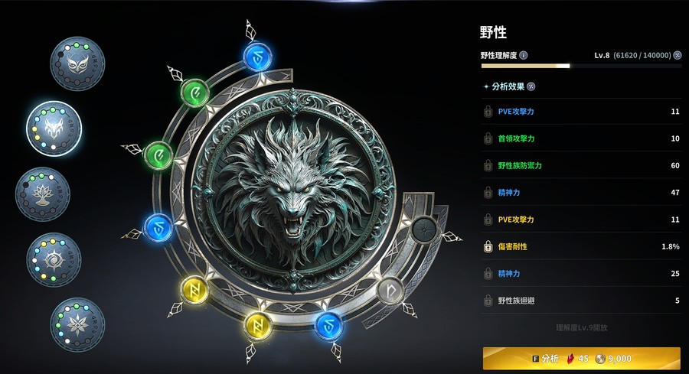This screenshot has height=374, width=689.
Task: Open percentage details beside 分析效果
Action: [x=531, y=86]
